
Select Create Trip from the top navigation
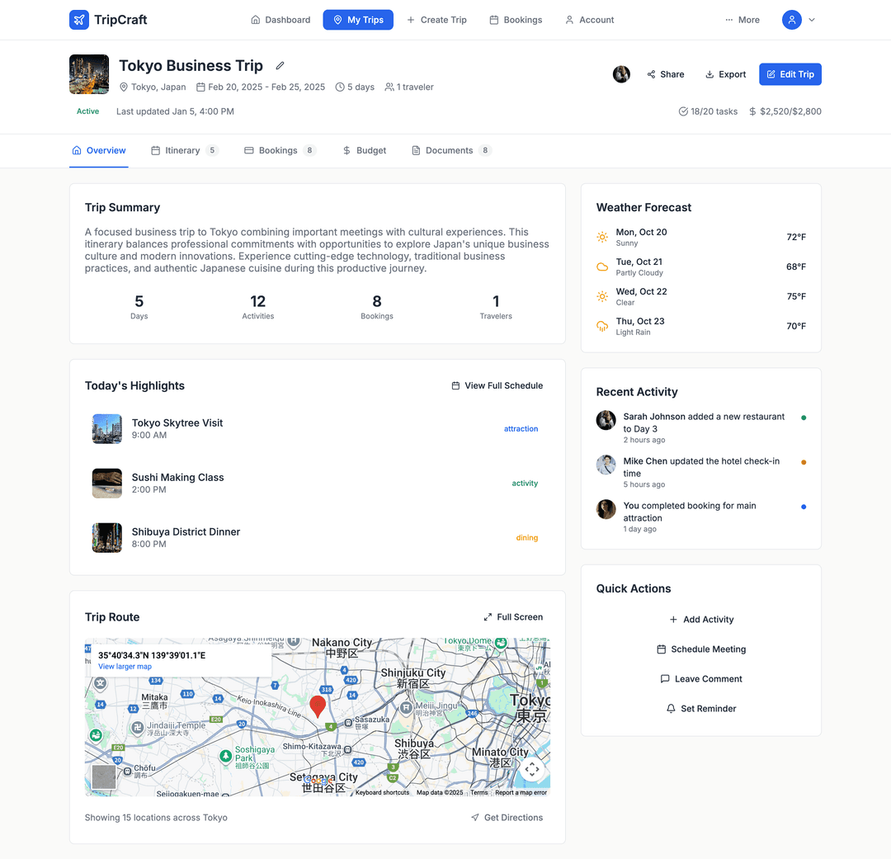coord(437,19)
